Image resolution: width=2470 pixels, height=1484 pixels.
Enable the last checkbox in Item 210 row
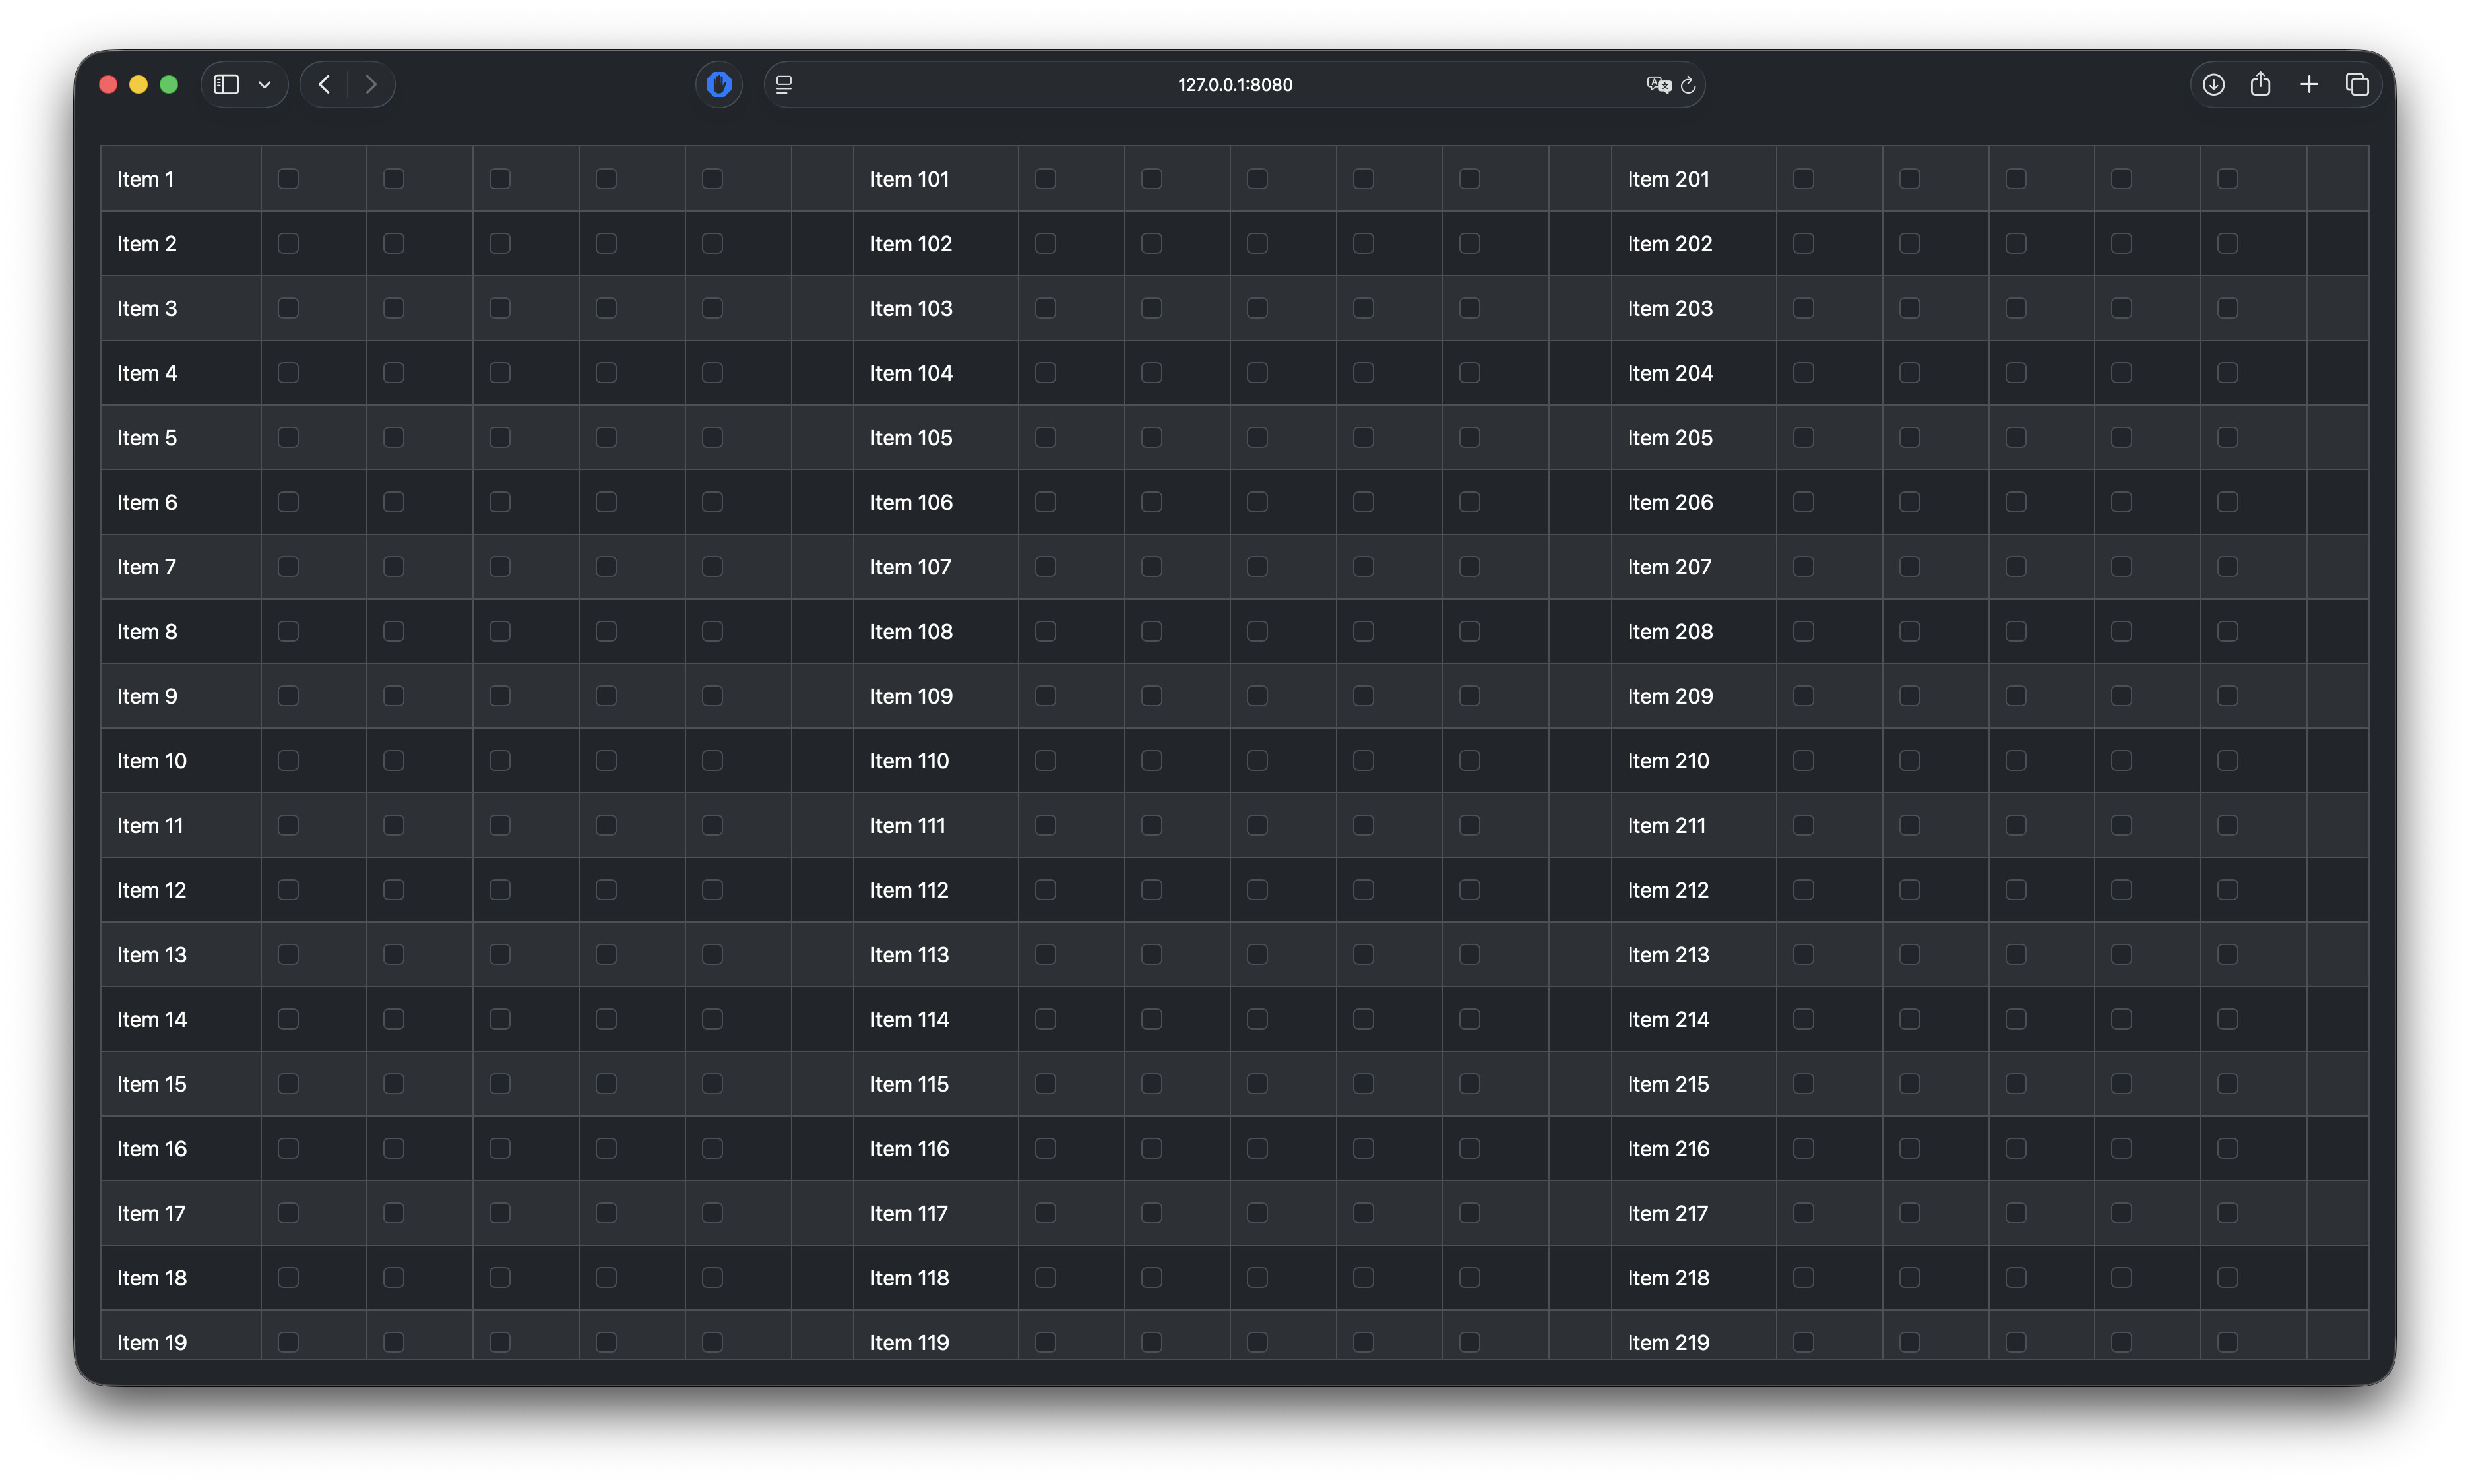[2227, 761]
